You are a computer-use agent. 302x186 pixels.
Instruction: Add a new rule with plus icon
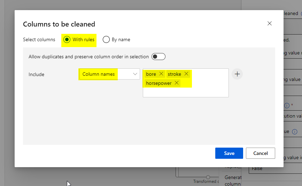point(237,74)
